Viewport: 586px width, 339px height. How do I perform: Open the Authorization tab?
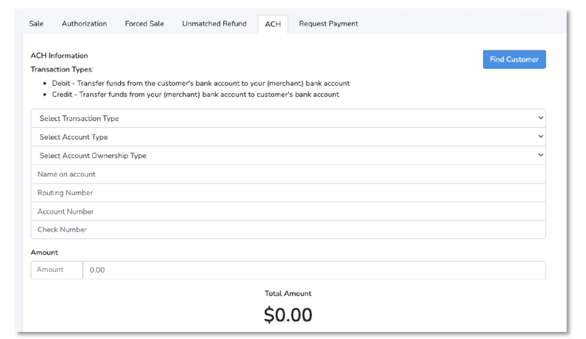84,24
